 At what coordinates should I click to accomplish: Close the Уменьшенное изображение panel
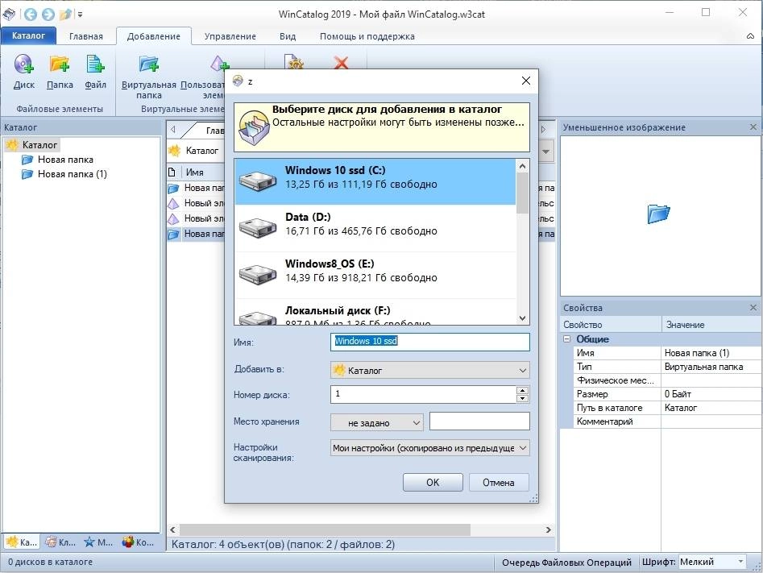pyautogui.click(x=753, y=127)
